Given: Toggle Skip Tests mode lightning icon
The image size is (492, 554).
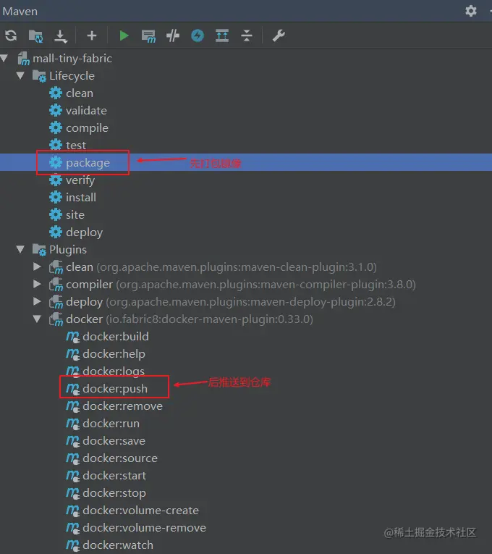Looking at the screenshot, I should point(198,35).
